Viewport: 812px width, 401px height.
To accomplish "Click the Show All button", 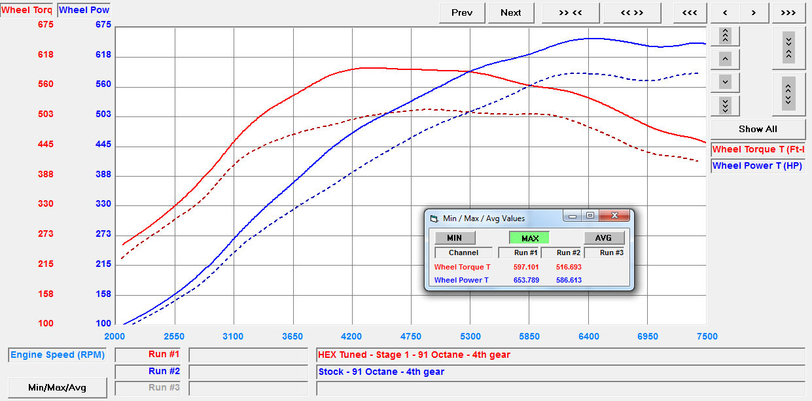I will tap(757, 129).
